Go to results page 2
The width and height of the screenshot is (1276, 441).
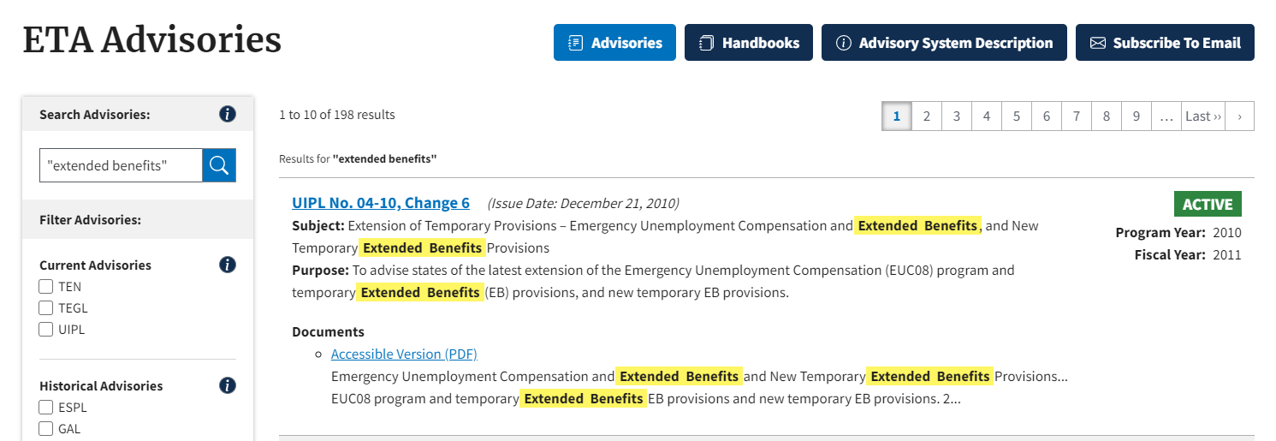click(x=927, y=116)
